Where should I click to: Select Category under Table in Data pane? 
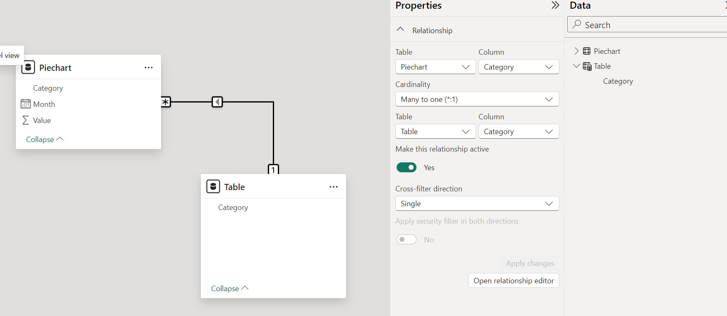[618, 81]
